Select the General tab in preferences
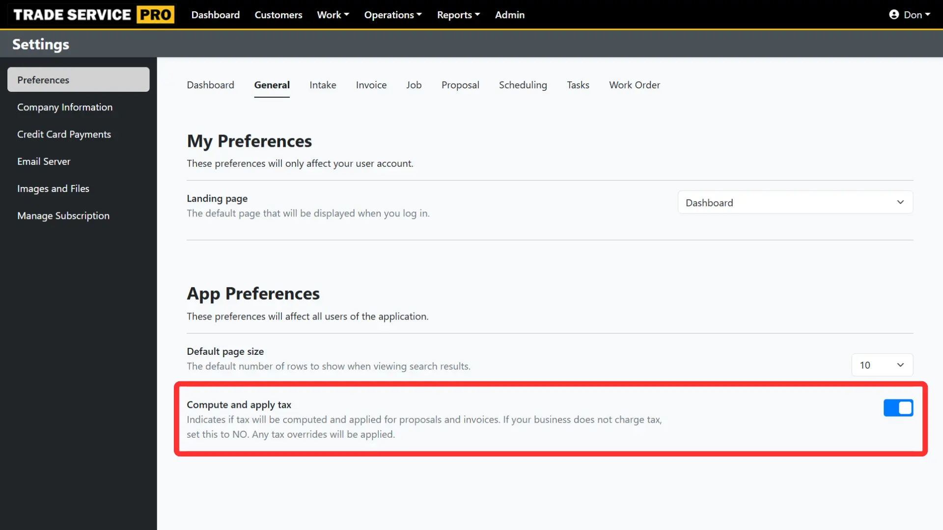Screen dimensions: 943x530 coord(272,85)
